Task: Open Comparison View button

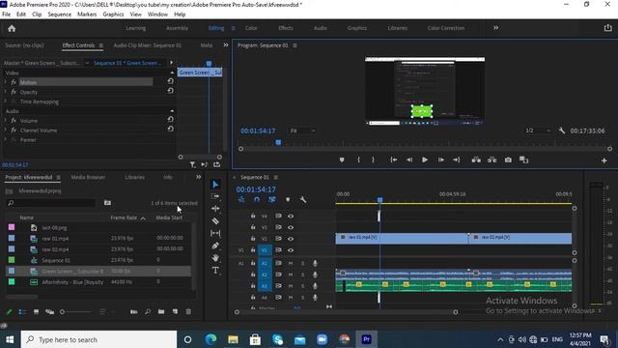Action: point(523,159)
